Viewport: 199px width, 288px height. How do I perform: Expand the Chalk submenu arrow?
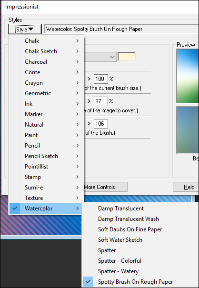coord(77,41)
